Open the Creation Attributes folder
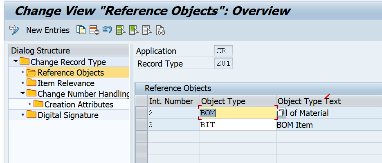 point(79,104)
